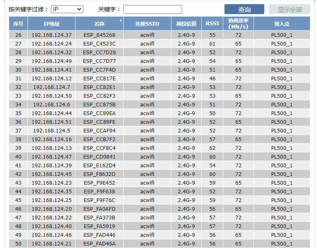This screenshot has width=317, height=248.
Task: Click the 频段信道 column header
Action: click(186, 24)
